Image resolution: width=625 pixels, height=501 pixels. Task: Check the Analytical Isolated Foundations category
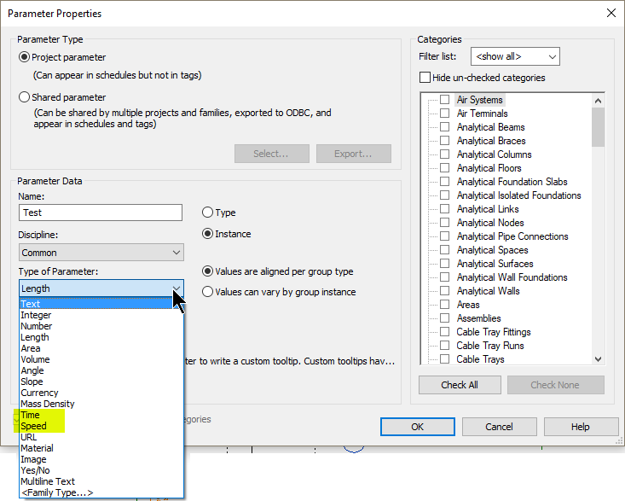(444, 195)
